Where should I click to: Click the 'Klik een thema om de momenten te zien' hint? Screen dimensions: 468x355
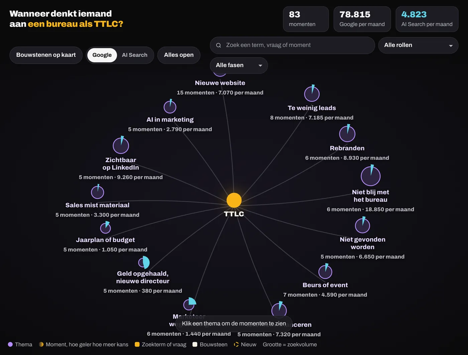click(234, 324)
